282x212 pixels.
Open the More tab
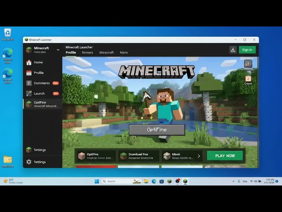[x=124, y=53]
